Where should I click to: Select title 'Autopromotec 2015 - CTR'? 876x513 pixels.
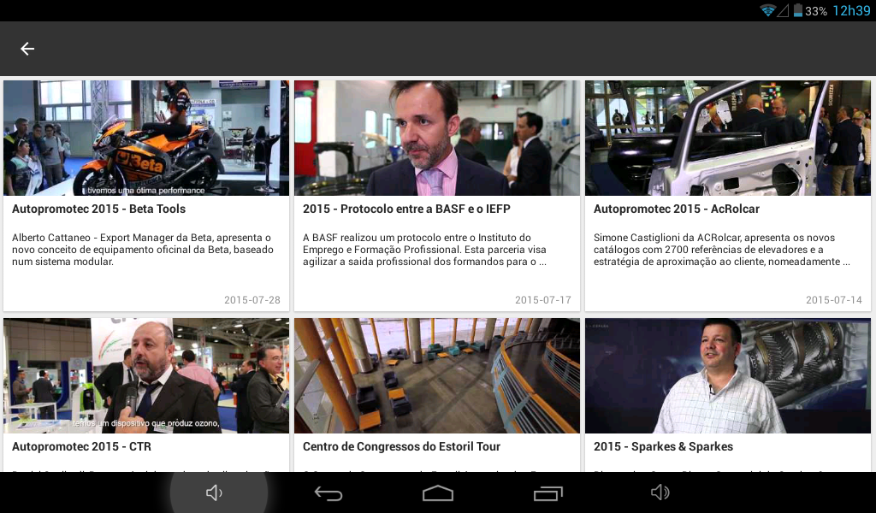pyautogui.click(x=81, y=447)
